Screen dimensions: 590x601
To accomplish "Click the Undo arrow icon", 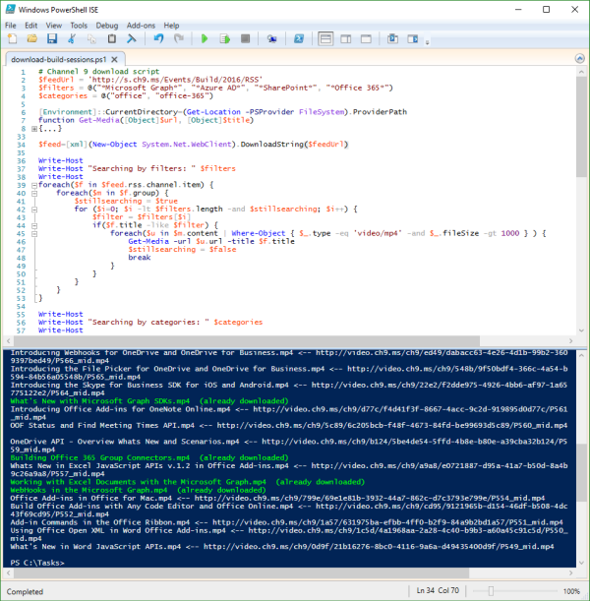I will tap(158, 38).
